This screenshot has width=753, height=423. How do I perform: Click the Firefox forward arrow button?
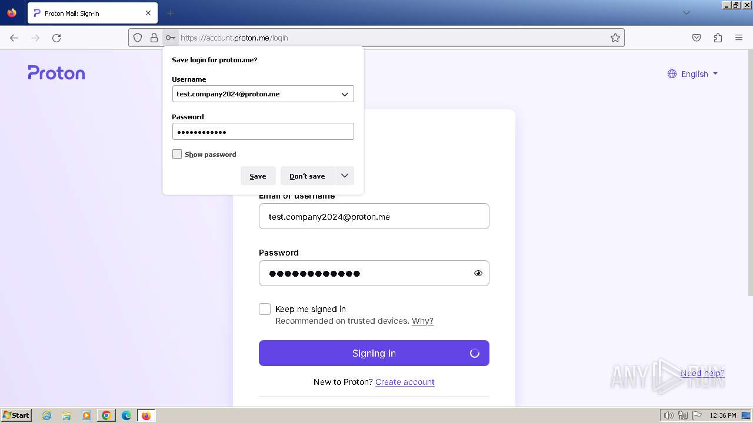tap(35, 38)
